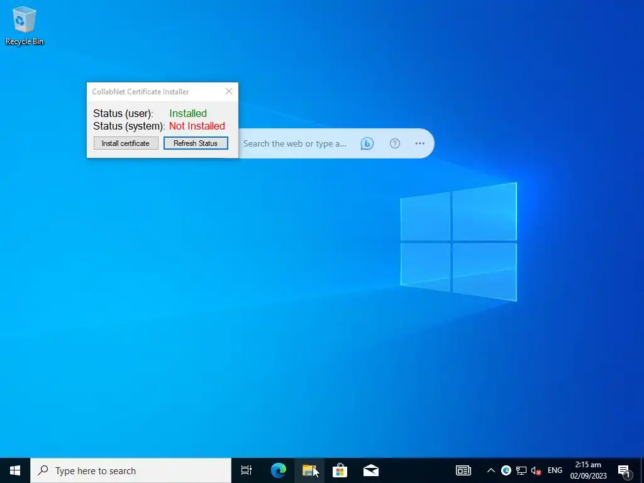Focus the Search the web input field
Image resolution: width=644 pixels, height=483 pixels.
294,143
